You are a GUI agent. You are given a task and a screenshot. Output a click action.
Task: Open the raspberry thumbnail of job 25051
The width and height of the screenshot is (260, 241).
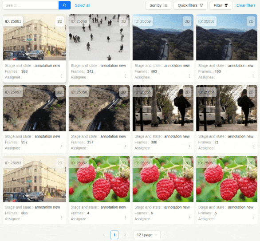click(x=163, y=179)
